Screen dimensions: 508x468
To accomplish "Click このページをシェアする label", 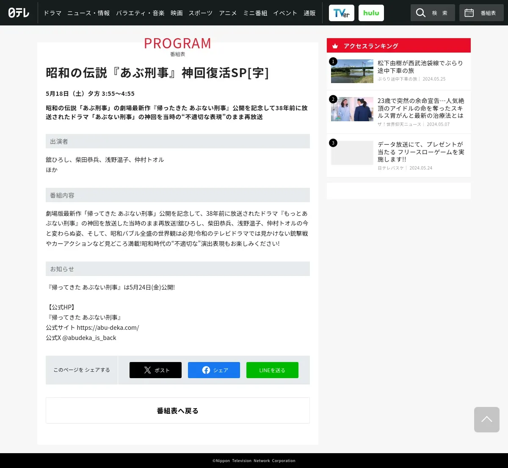I will [x=82, y=370].
